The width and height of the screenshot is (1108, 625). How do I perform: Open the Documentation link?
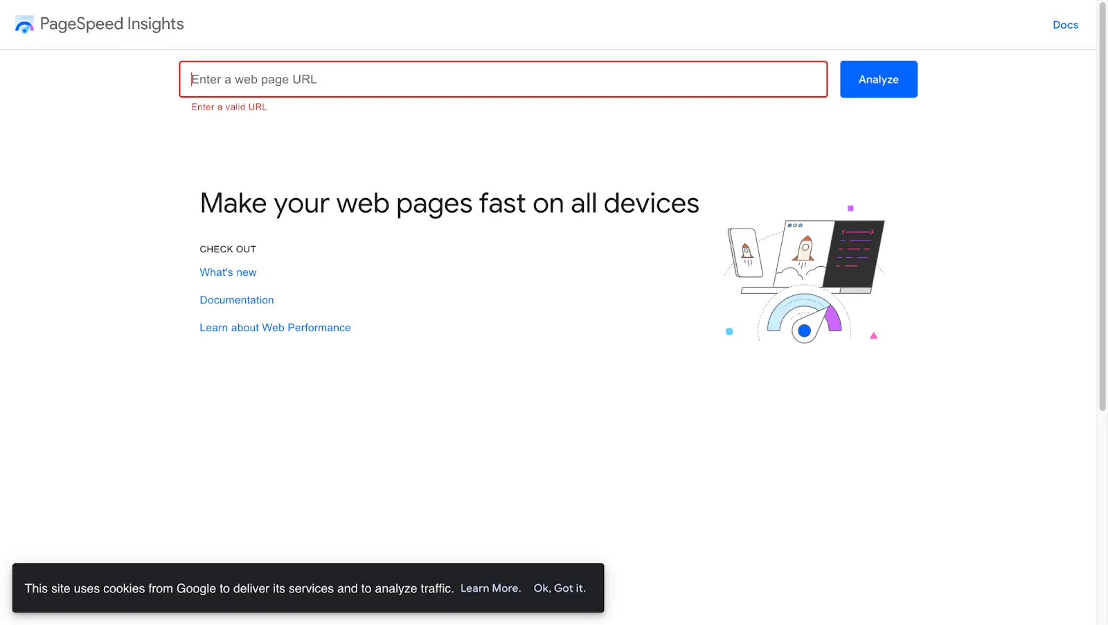coord(237,300)
